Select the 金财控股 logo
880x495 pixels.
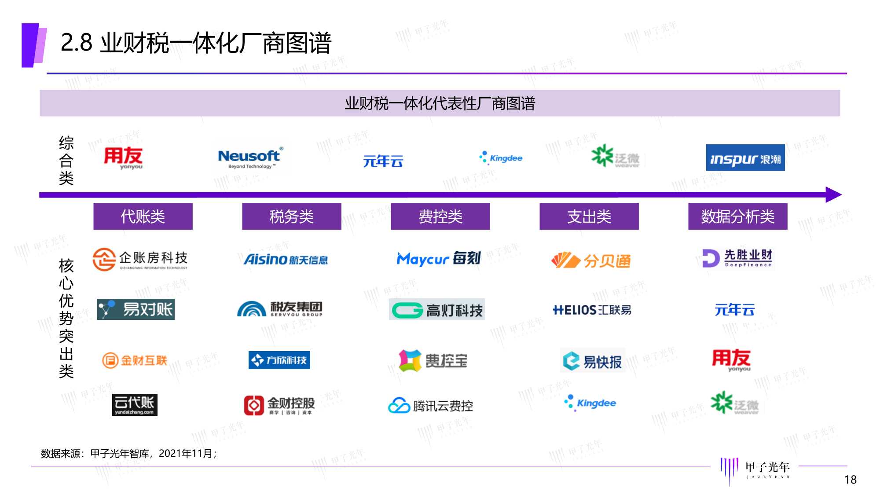(x=279, y=405)
